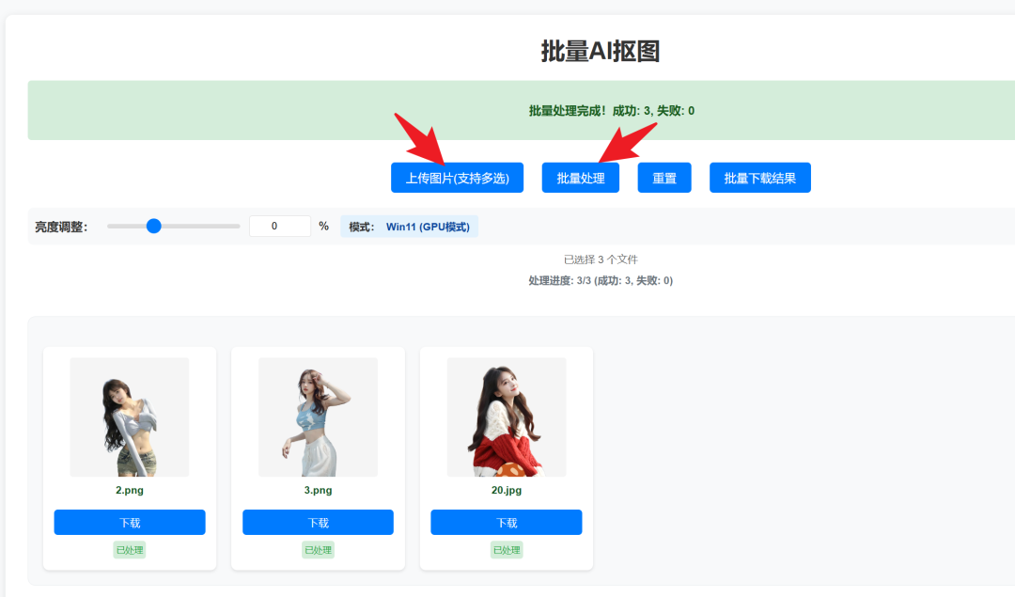Click the green 批量处理完成 success banner
Screen dimensions: 1015x597
(x=608, y=110)
